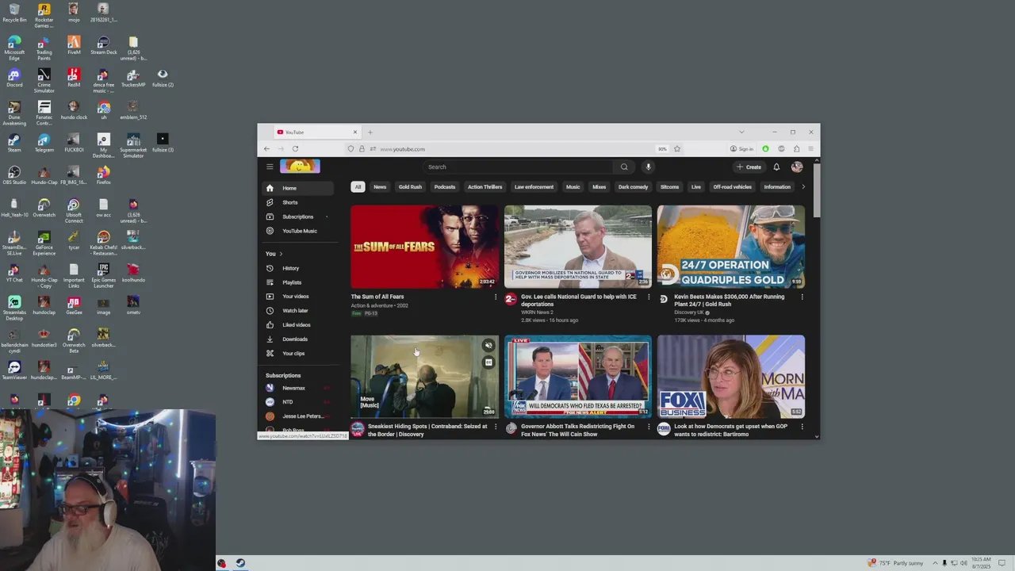This screenshot has height=571, width=1015.
Task: Open the 24/7 Operation Quadruples Gold thumbnail
Action: click(x=731, y=247)
